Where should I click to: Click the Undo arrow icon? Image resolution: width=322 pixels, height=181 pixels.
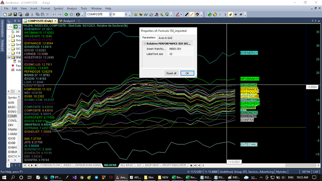pyautogui.click(x=54, y=14)
